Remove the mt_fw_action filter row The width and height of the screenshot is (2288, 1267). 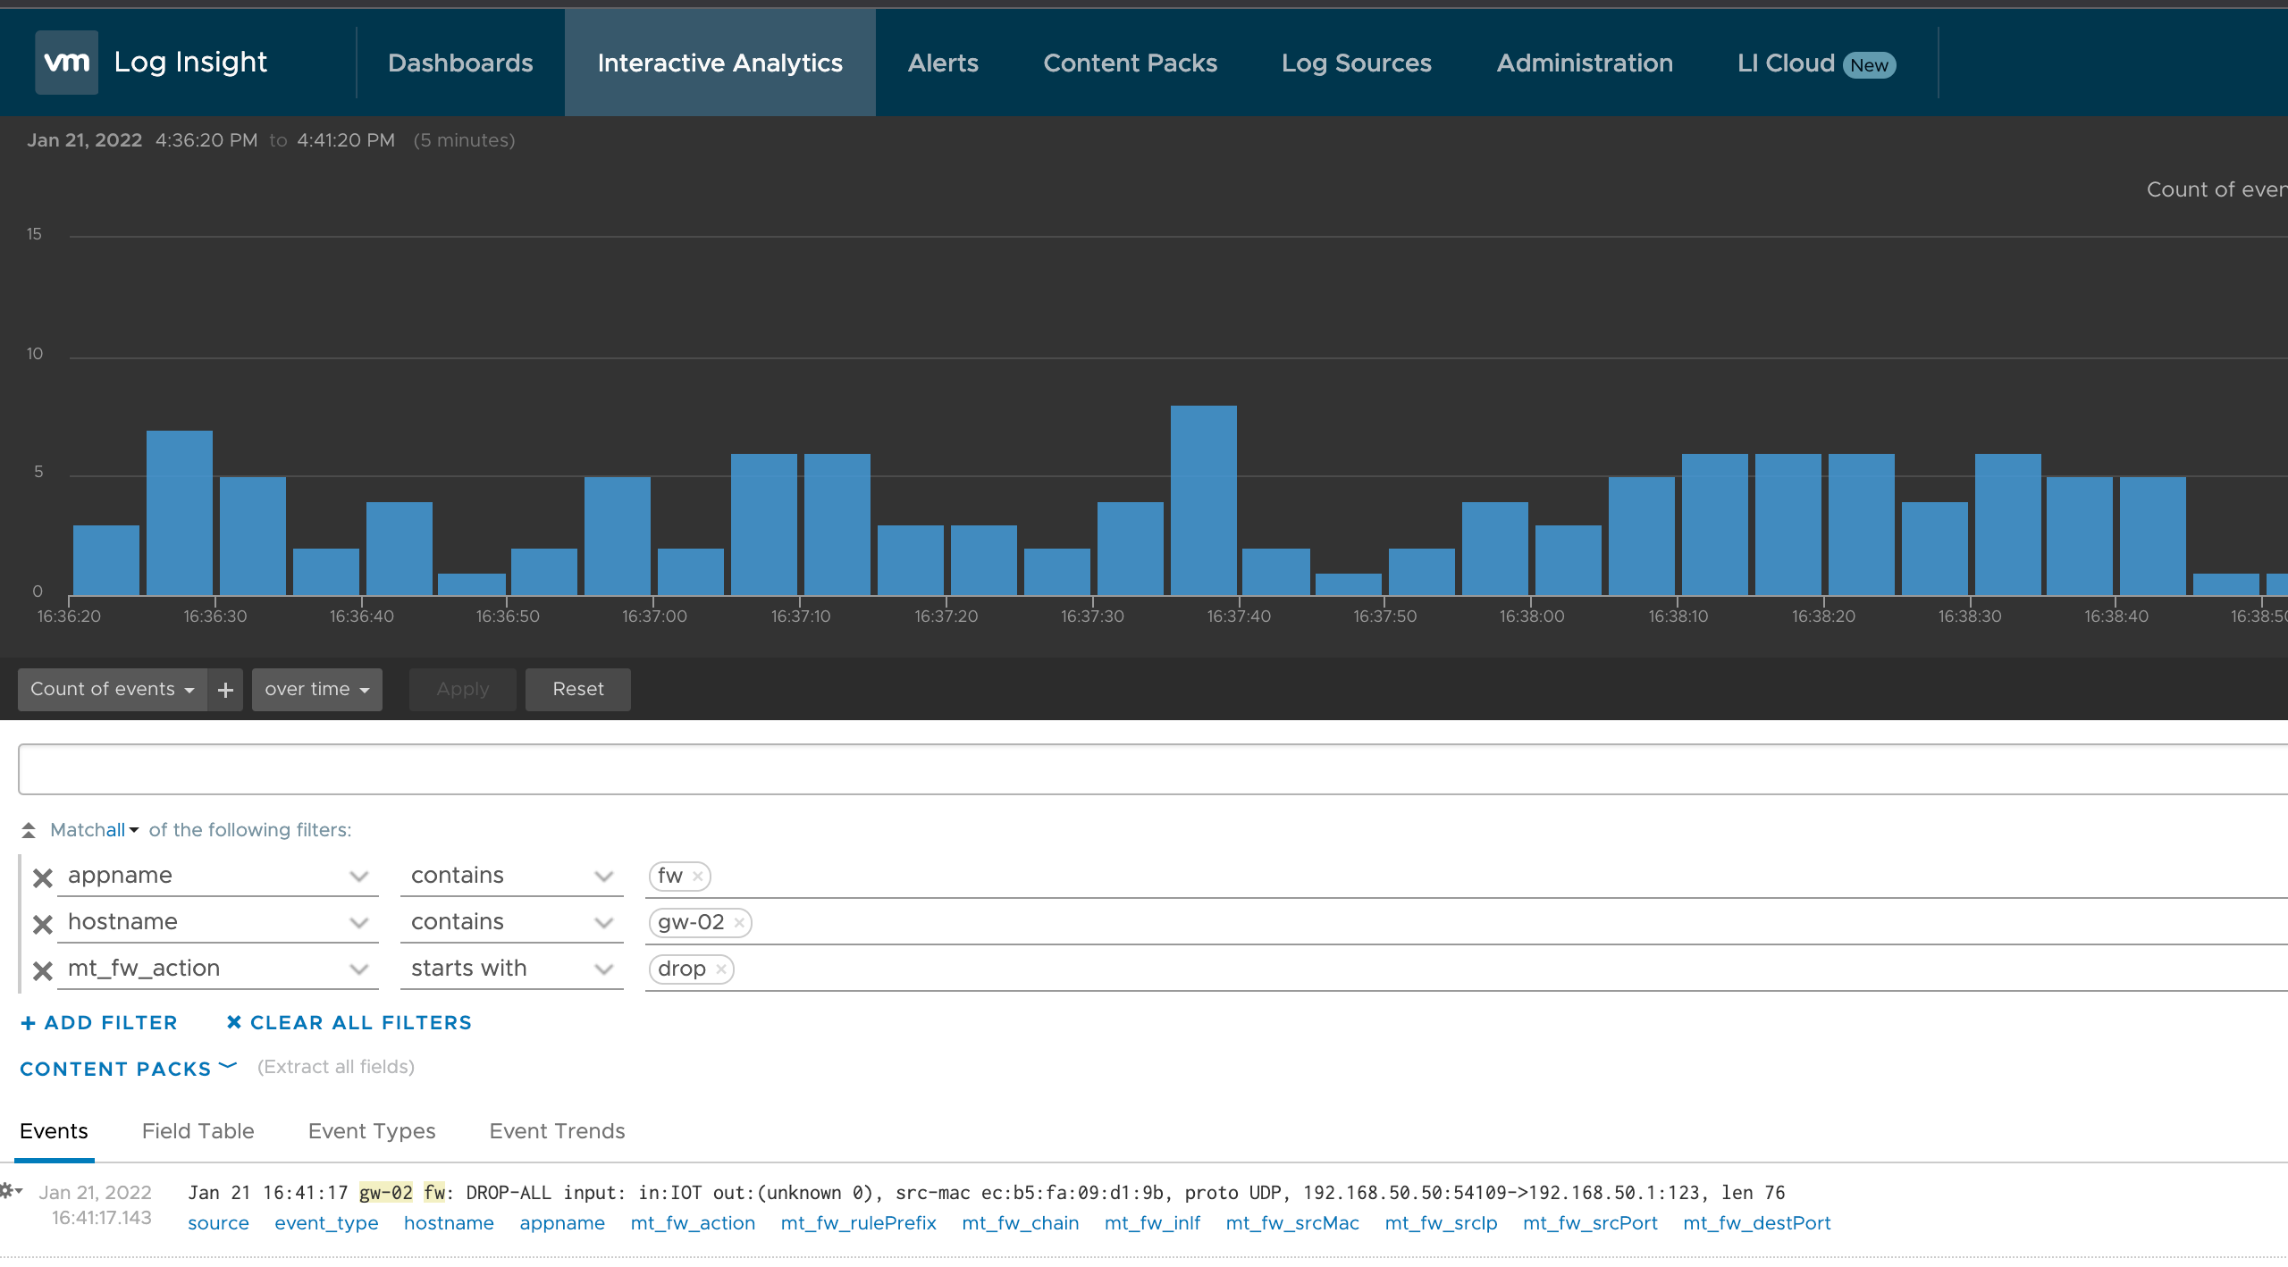click(x=42, y=970)
